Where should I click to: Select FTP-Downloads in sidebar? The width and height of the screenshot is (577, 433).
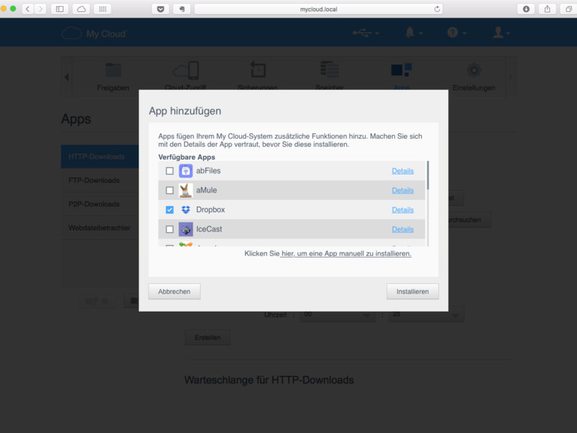(x=100, y=181)
